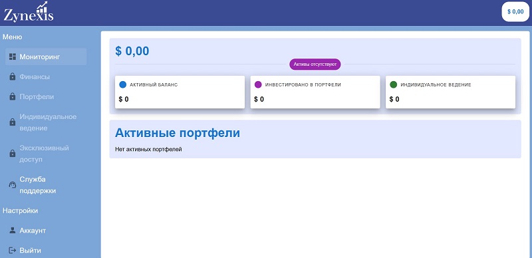Image resolution: width=532 pixels, height=258 pixels.
Task: Click the Настройки sidebar heading
Action: click(x=21, y=211)
